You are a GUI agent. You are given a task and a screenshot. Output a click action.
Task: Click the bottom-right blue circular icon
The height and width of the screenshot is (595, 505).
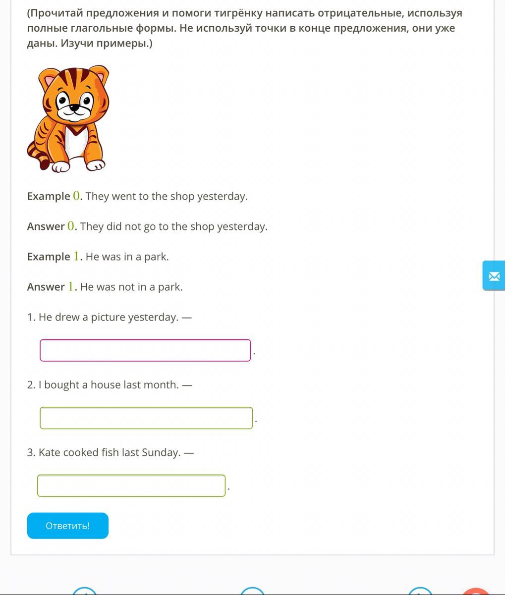[420, 591]
